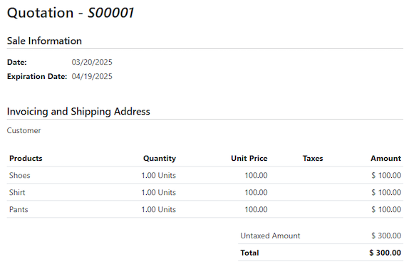
Task: Click the quotation date 03/20/2025
Action: 92,62
